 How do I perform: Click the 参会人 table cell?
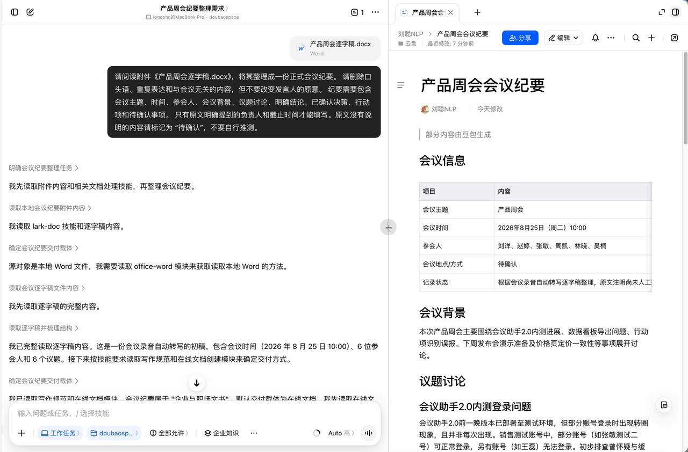point(457,246)
